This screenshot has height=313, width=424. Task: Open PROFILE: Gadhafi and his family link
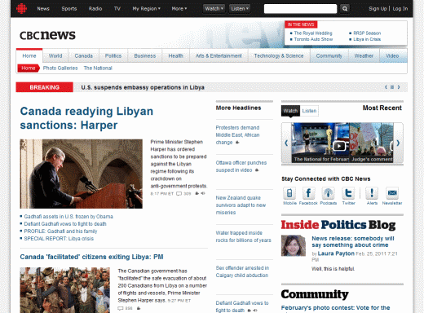click(60, 231)
